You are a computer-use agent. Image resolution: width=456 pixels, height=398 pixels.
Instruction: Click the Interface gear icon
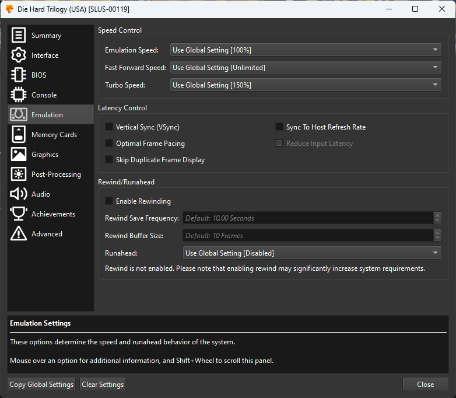[19, 55]
